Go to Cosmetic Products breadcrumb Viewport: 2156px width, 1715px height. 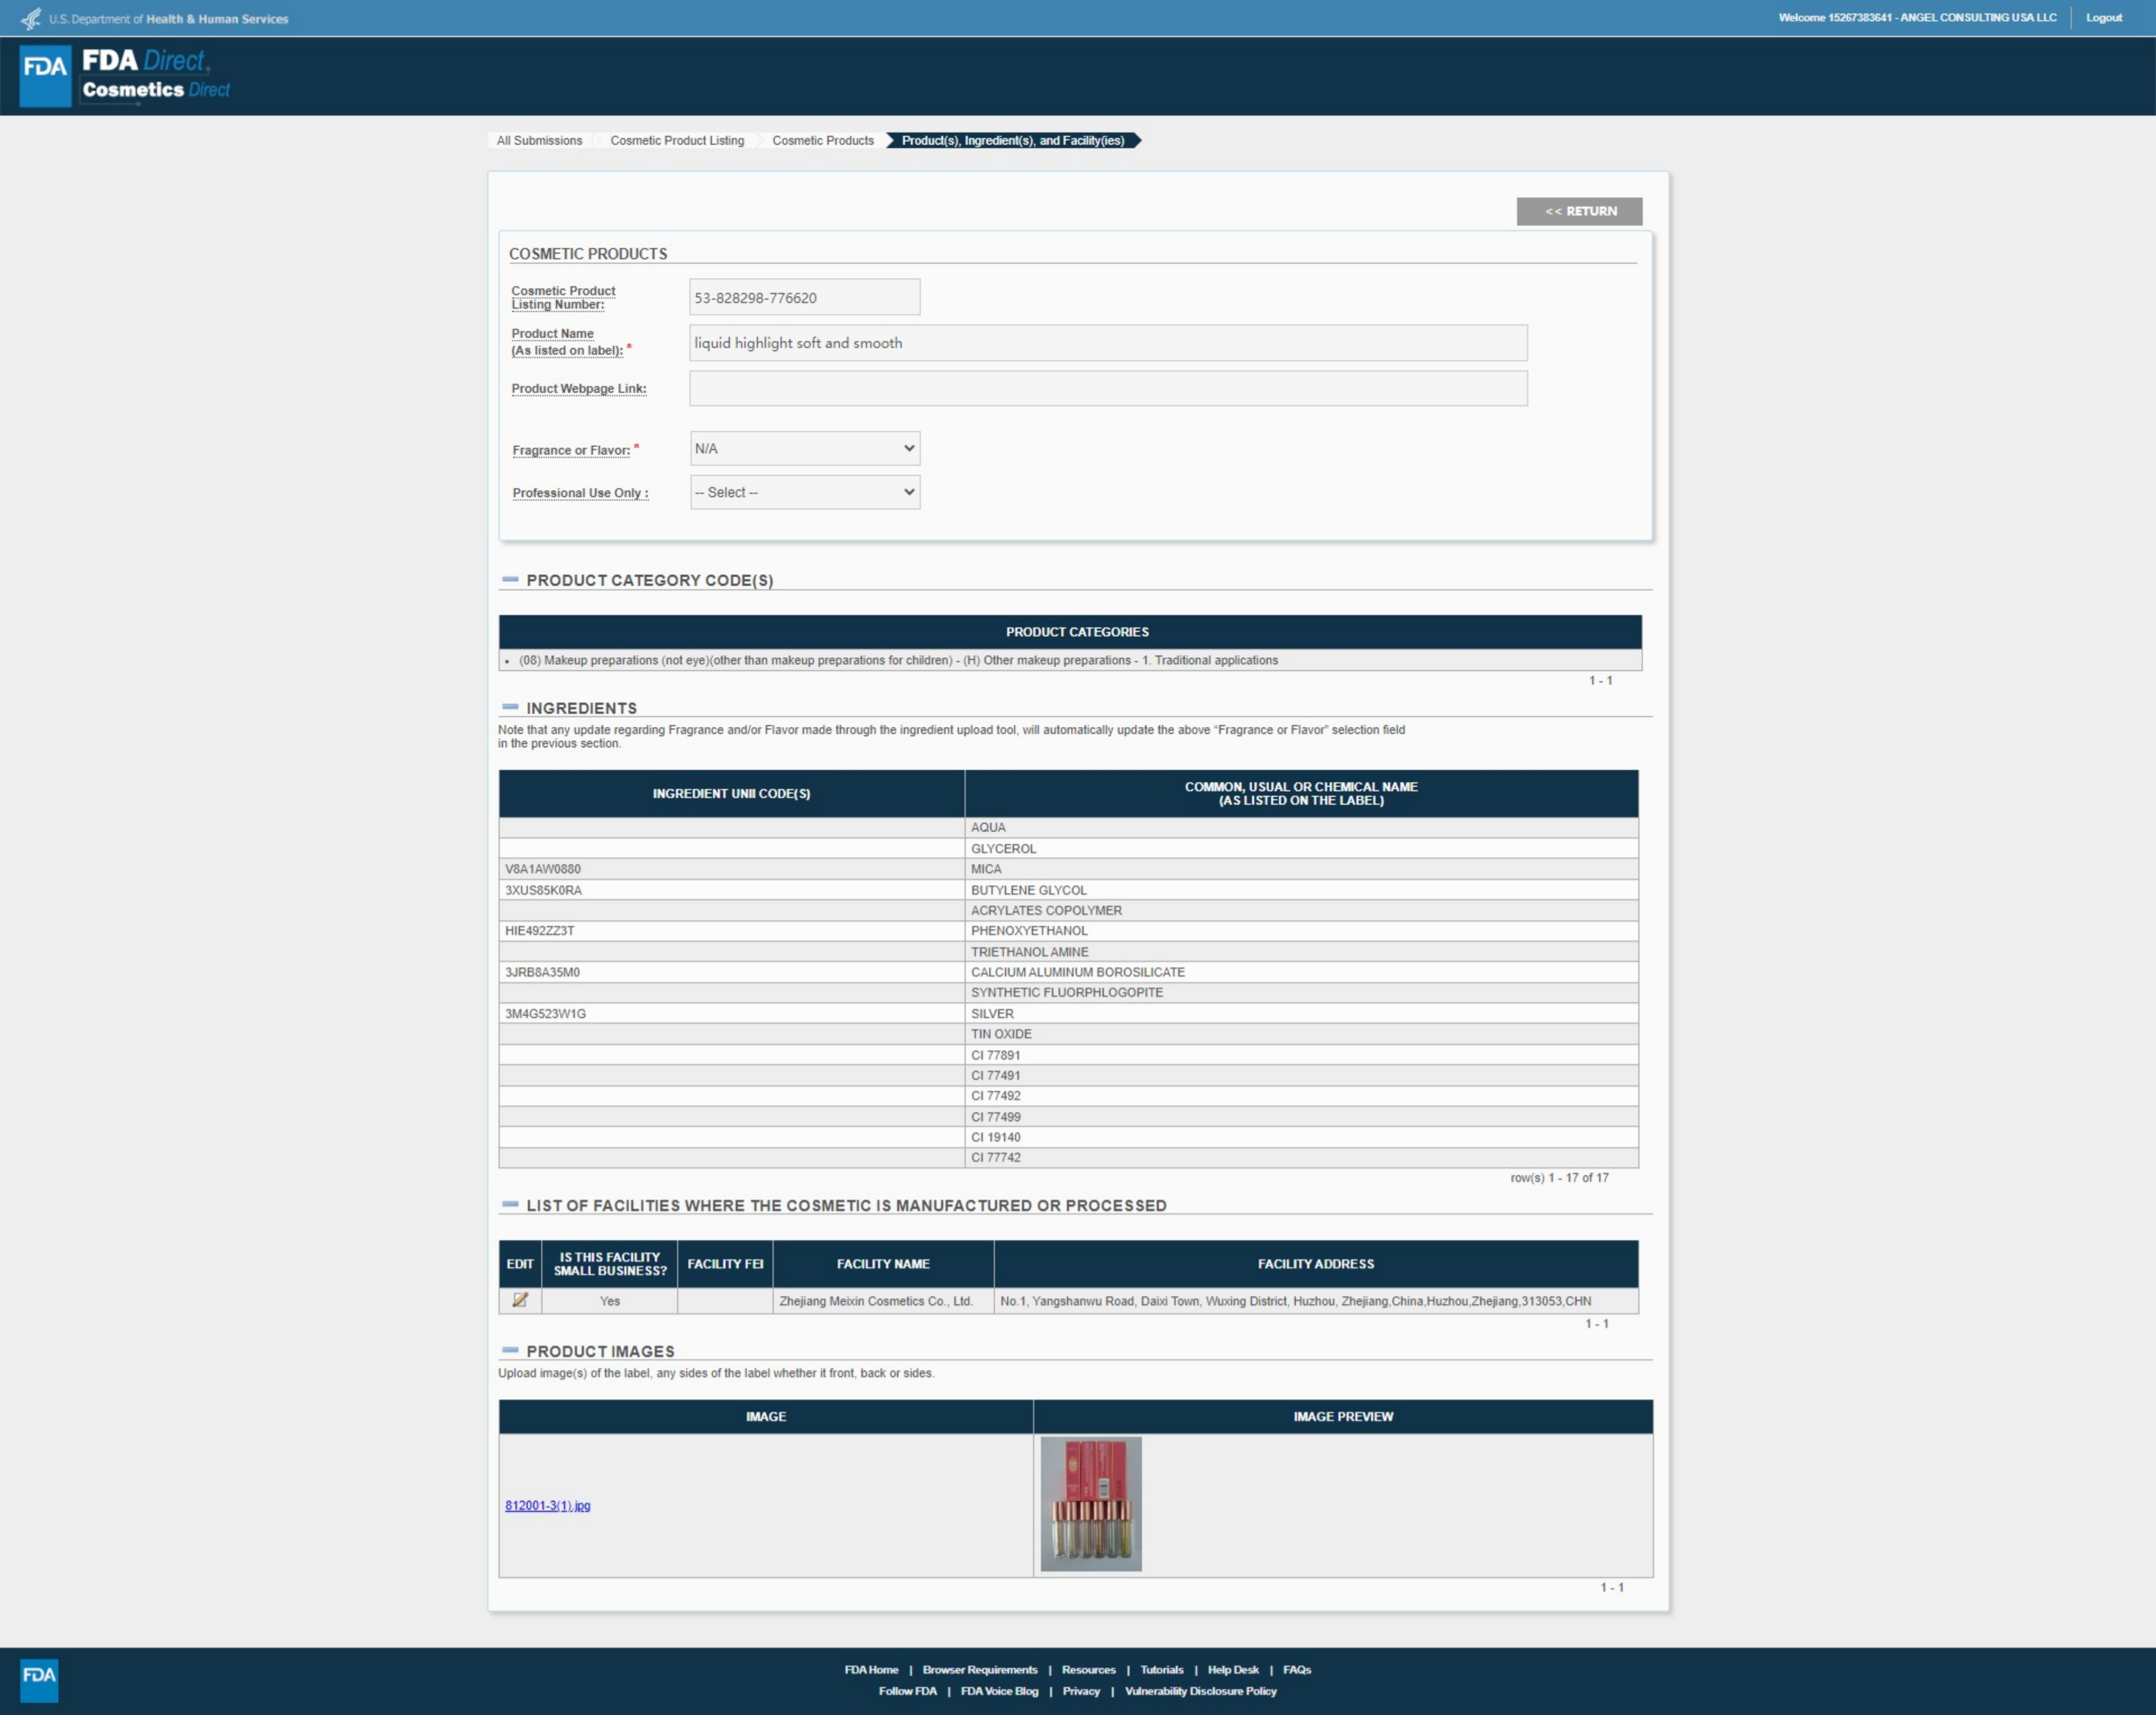click(x=822, y=141)
